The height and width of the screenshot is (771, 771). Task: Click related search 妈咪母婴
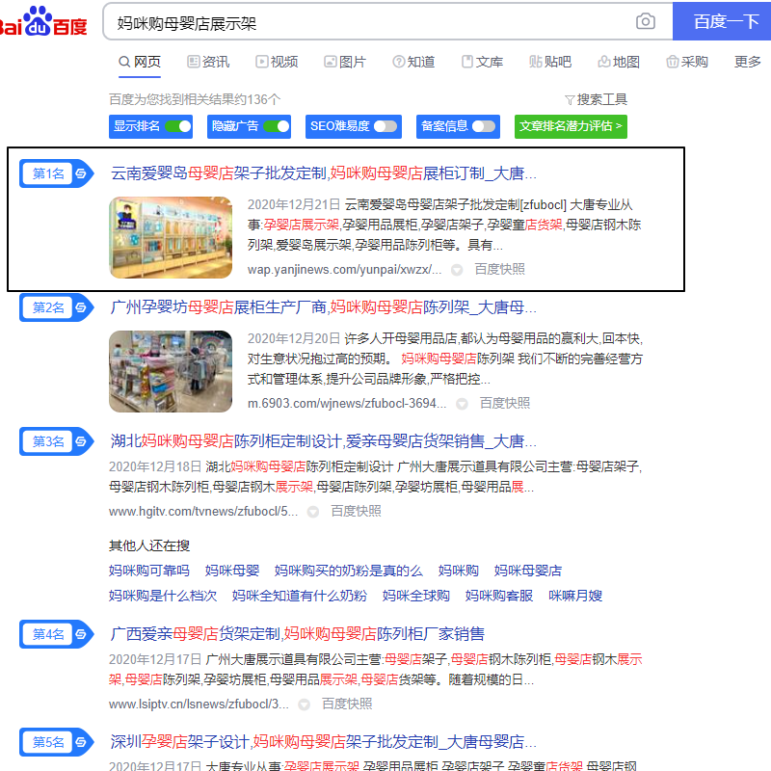tap(232, 571)
